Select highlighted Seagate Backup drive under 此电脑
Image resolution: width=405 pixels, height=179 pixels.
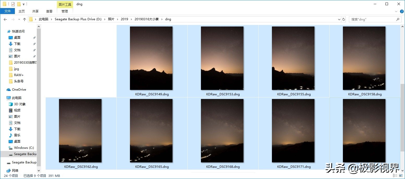pyautogui.click(x=19, y=154)
